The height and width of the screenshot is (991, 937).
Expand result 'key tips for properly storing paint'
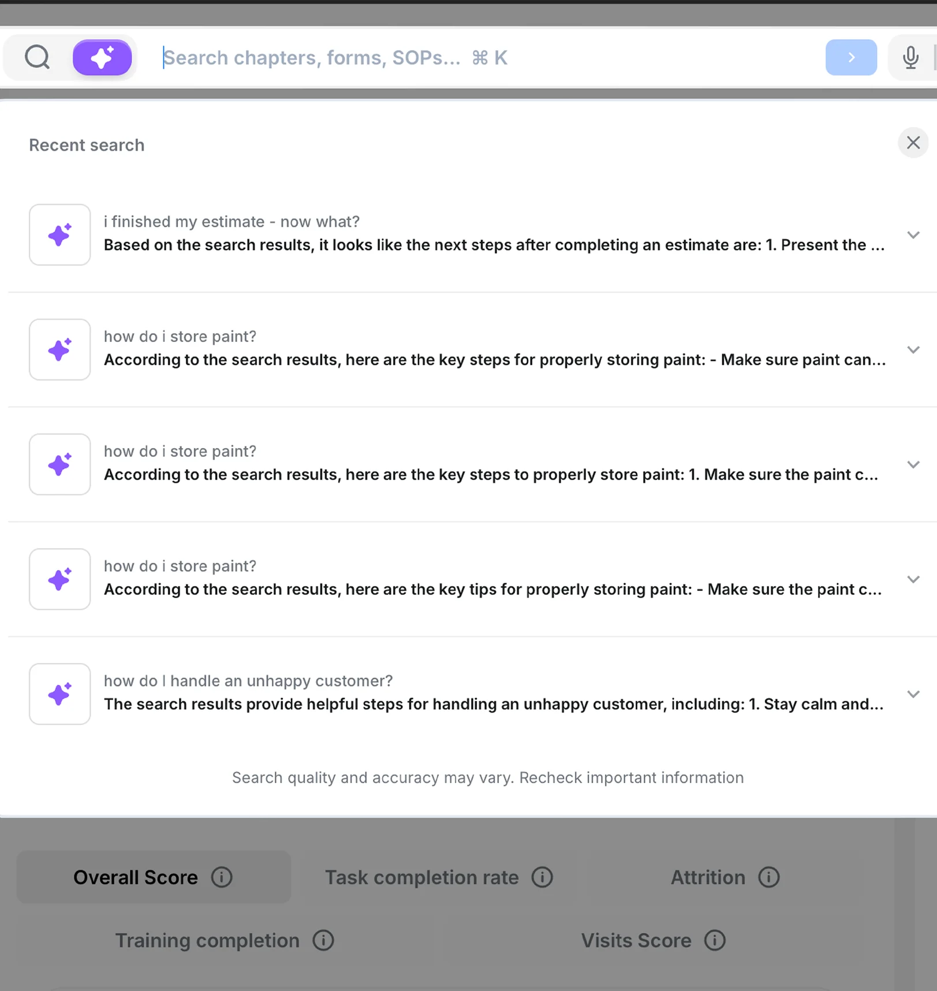913,579
